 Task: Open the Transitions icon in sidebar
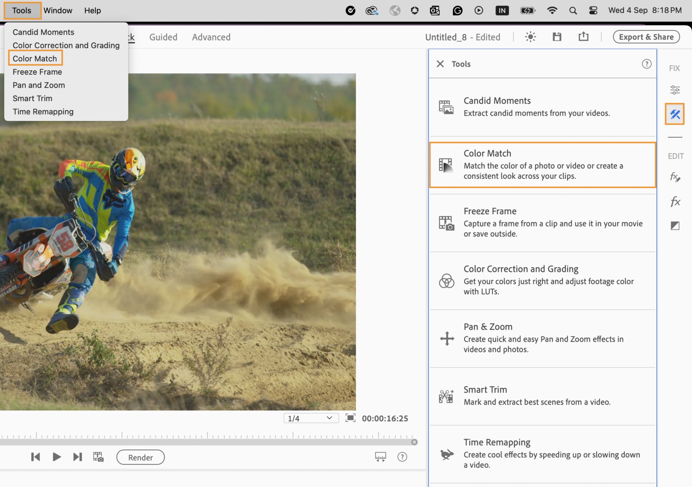point(675,226)
